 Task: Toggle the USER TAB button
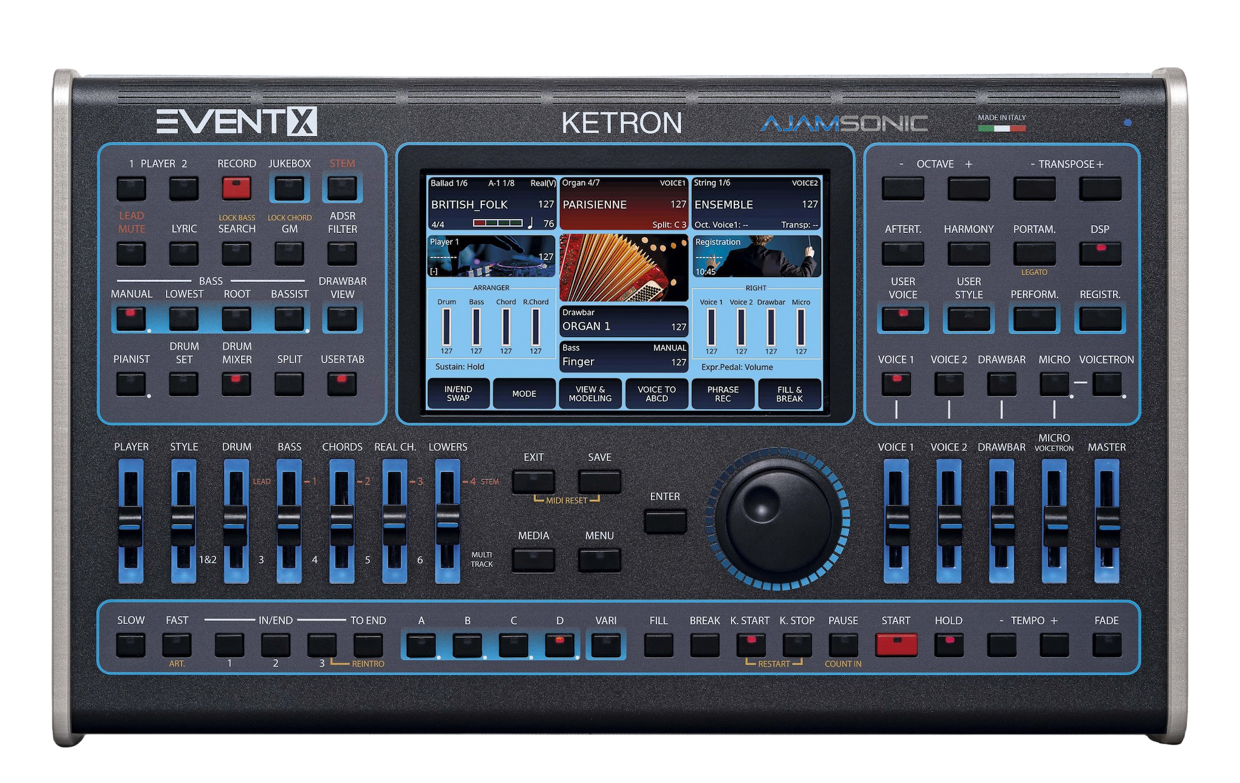pos(342,384)
